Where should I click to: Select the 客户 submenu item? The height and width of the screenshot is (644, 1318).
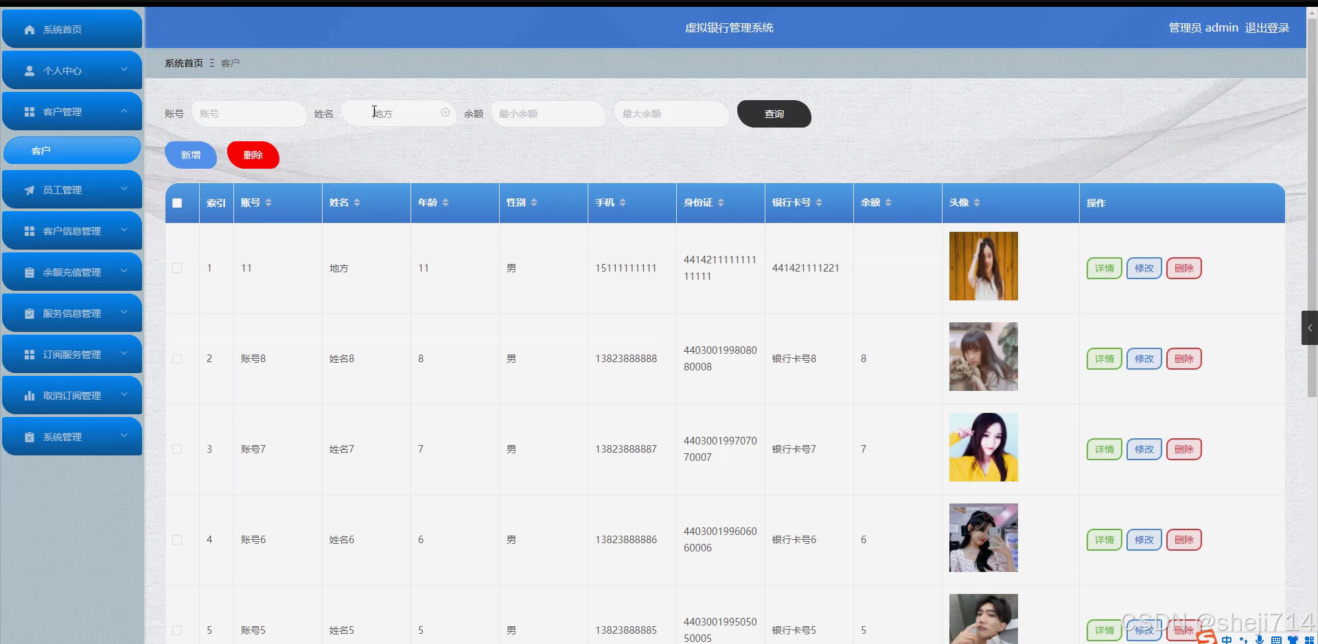coord(72,150)
